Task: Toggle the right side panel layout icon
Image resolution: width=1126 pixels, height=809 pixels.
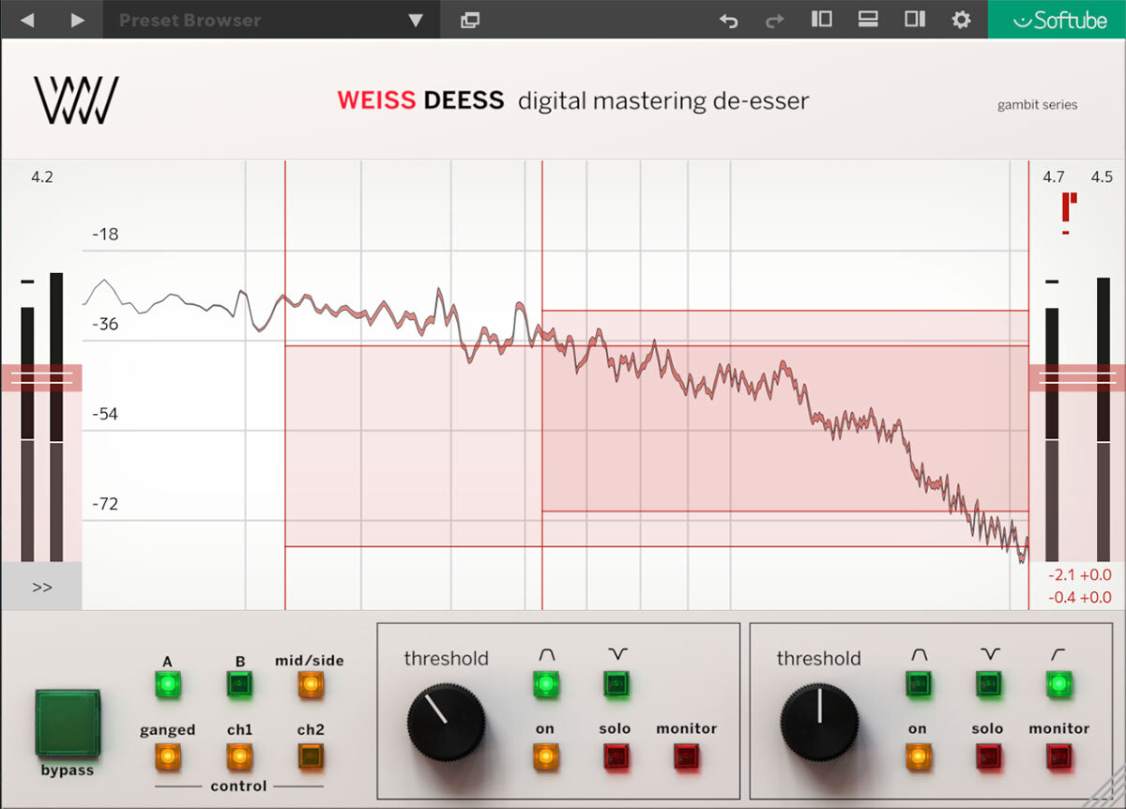Action: 915,19
